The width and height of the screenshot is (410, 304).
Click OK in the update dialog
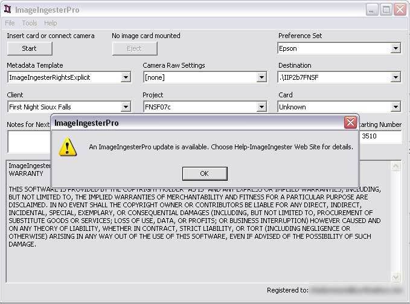[x=205, y=173]
